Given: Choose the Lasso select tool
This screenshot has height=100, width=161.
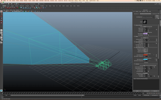Looking at the screenshot, I should tap(1, 14).
